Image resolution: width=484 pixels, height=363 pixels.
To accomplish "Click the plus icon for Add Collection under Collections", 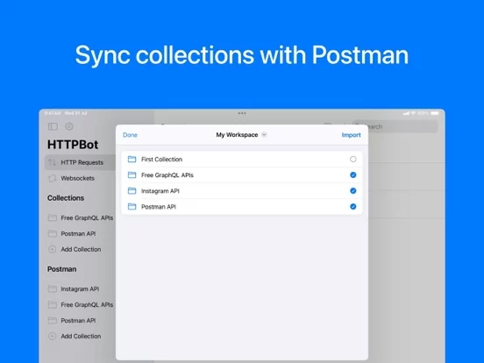I will coord(52,249).
